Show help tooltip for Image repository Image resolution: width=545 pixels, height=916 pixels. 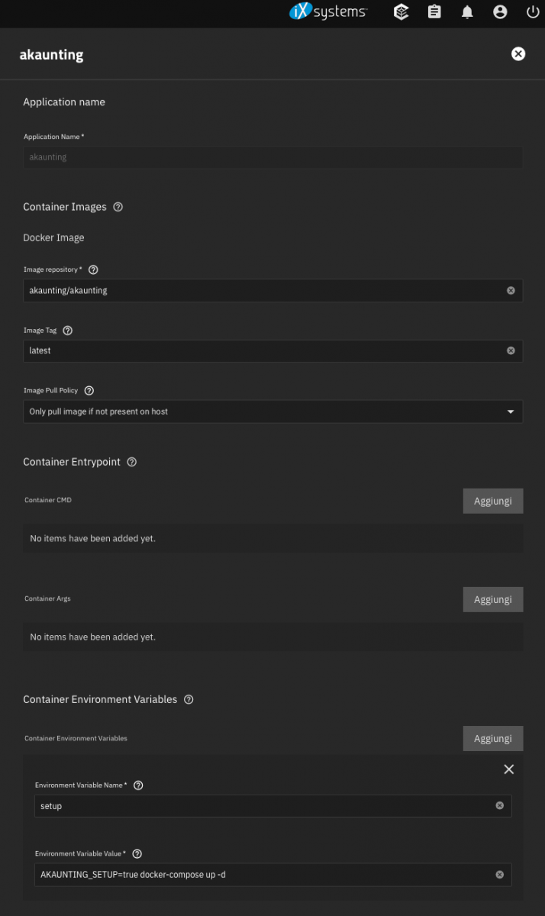(93, 269)
